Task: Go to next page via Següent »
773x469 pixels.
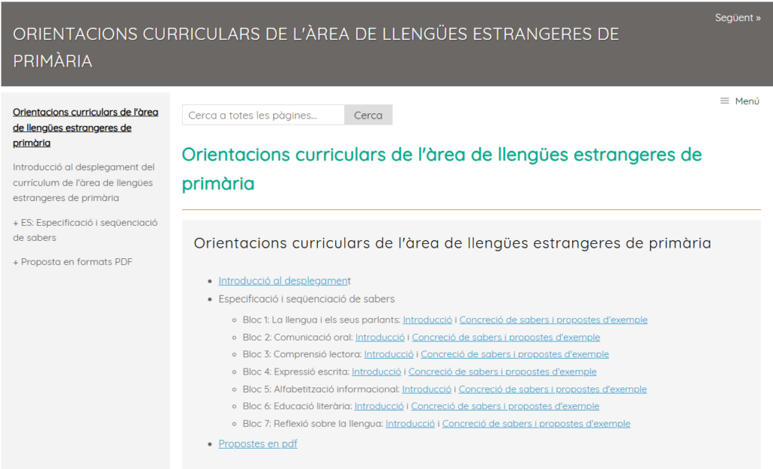Action: (738, 17)
